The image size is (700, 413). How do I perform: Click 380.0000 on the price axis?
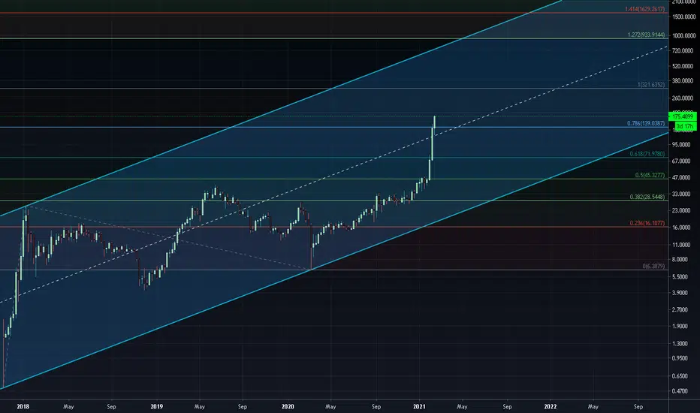coord(683,81)
